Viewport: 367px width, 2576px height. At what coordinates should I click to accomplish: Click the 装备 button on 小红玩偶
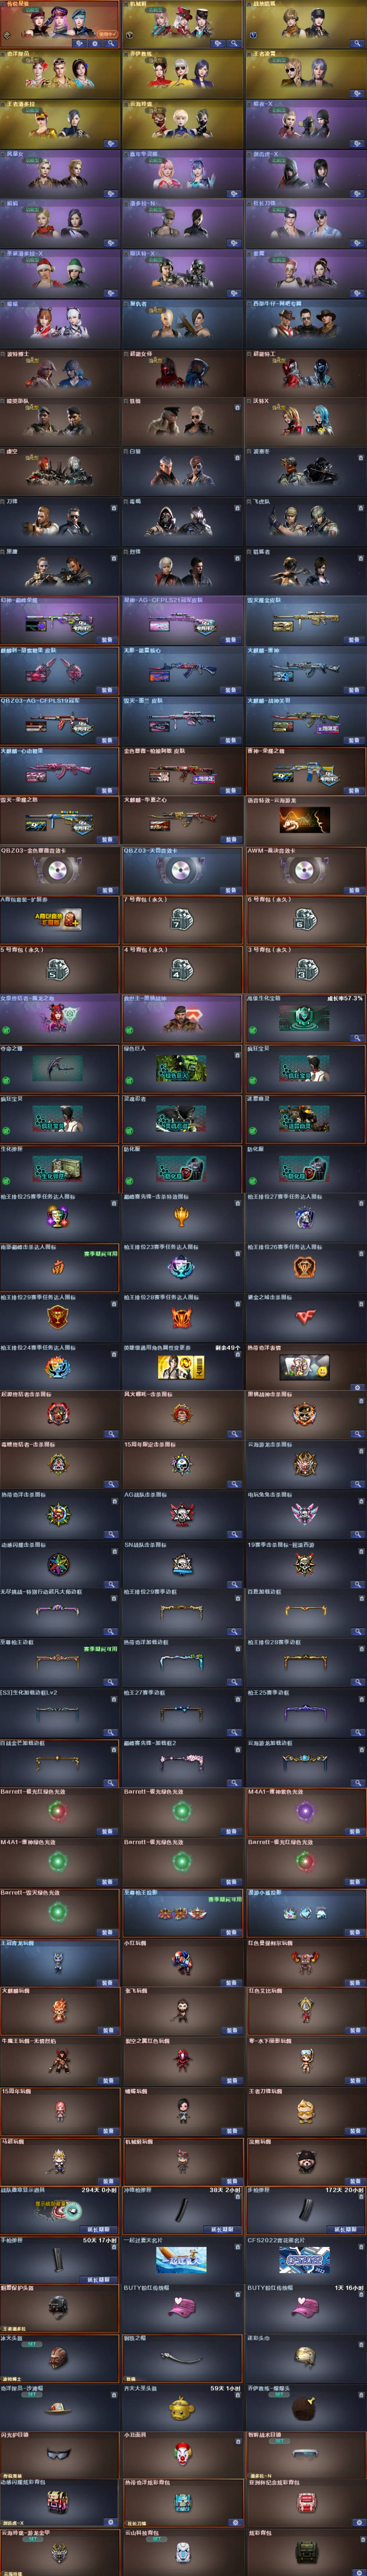pos(231,1982)
